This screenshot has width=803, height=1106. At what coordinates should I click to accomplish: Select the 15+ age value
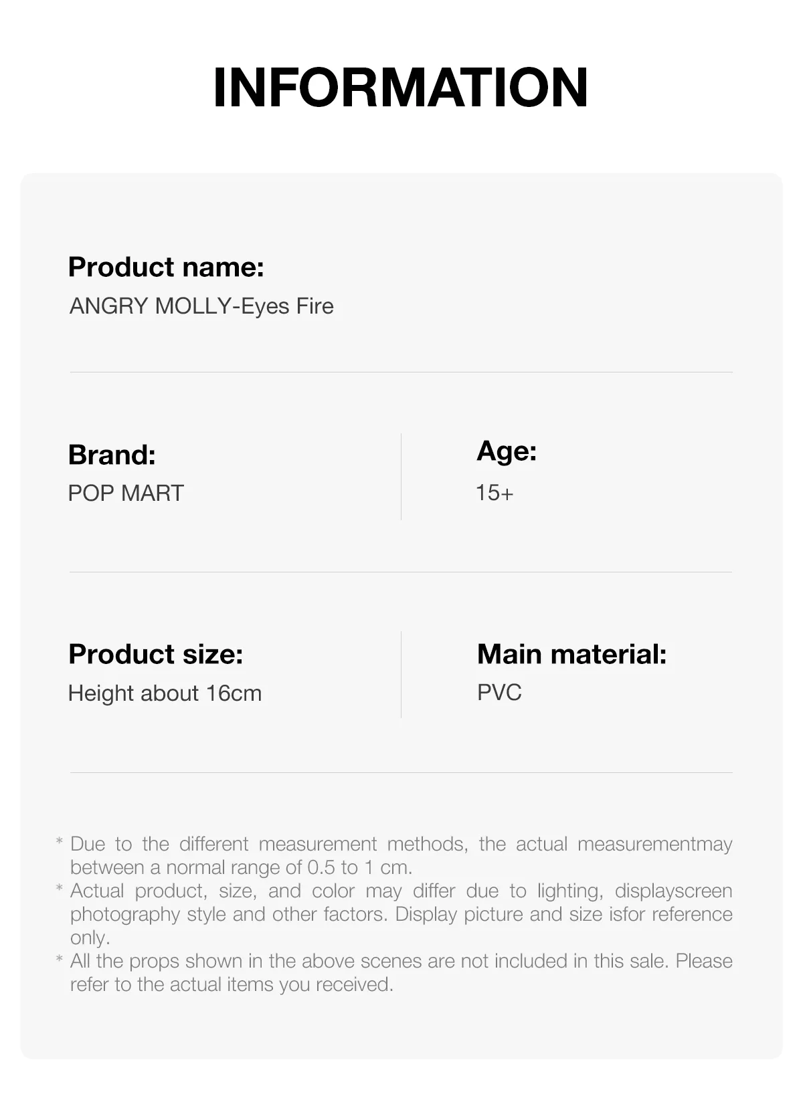point(495,493)
